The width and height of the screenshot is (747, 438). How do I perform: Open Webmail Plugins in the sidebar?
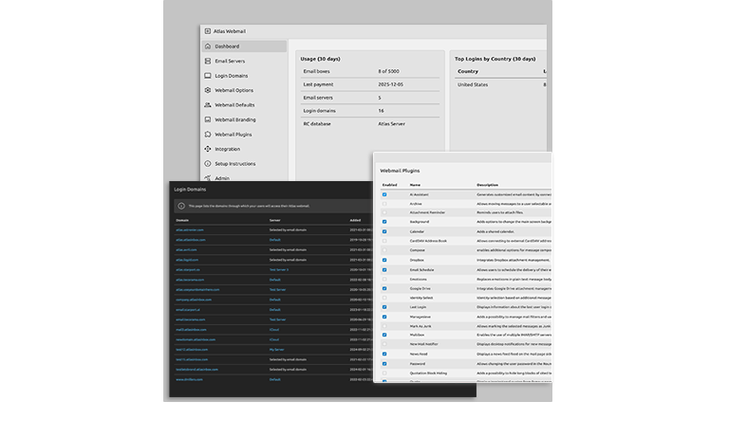click(x=233, y=135)
